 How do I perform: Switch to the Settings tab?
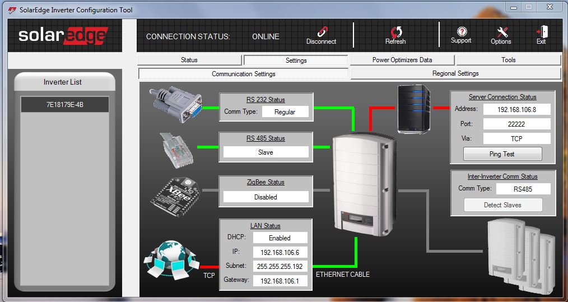(x=296, y=60)
